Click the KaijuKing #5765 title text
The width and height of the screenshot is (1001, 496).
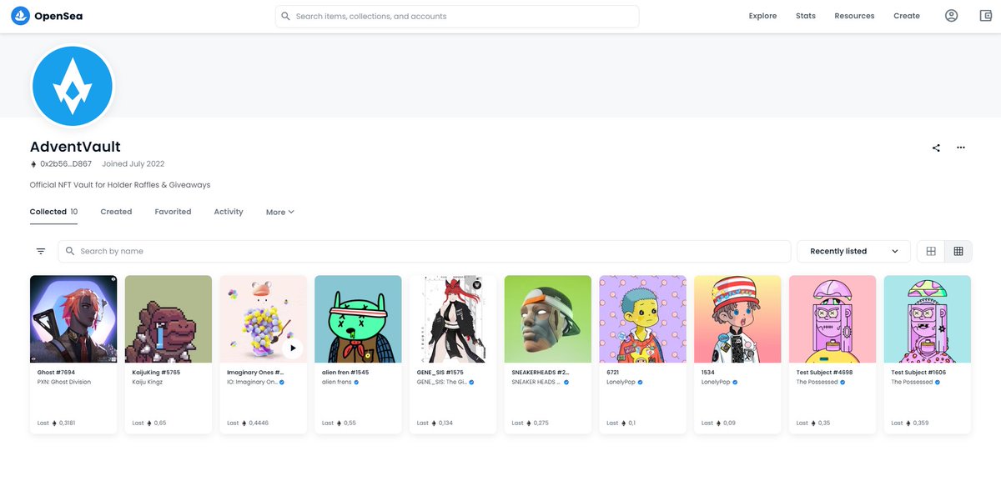click(x=156, y=372)
